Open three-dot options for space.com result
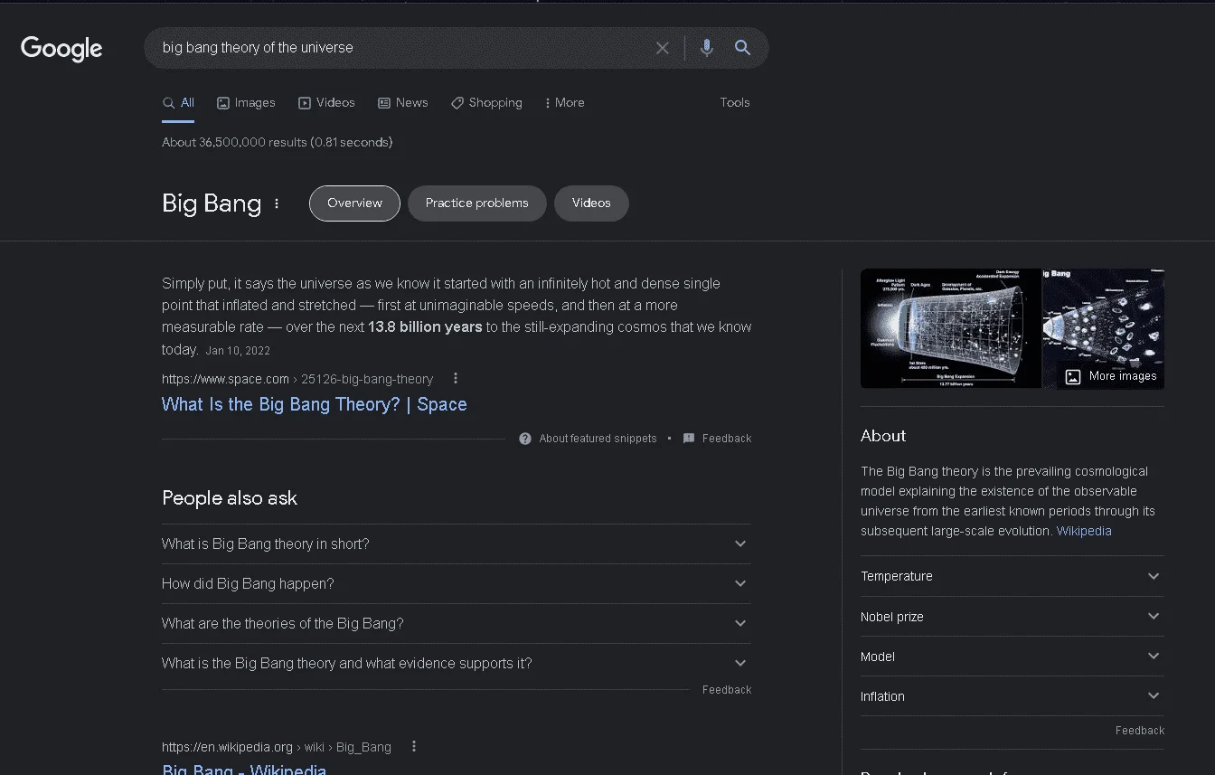The image size is (1215, 775). 456,378
